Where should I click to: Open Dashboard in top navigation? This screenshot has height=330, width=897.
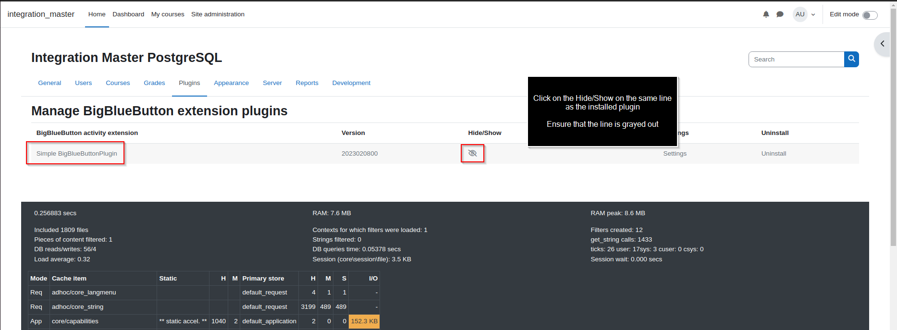pos(128,14)
